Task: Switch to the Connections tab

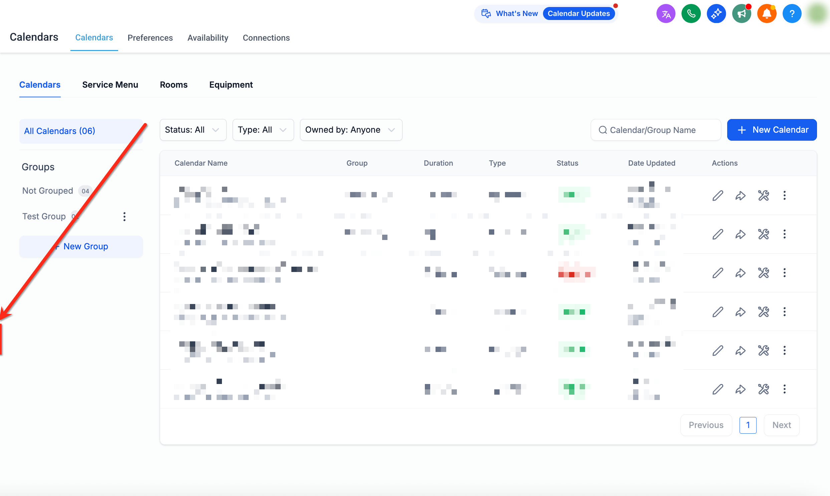Action: 266,38
